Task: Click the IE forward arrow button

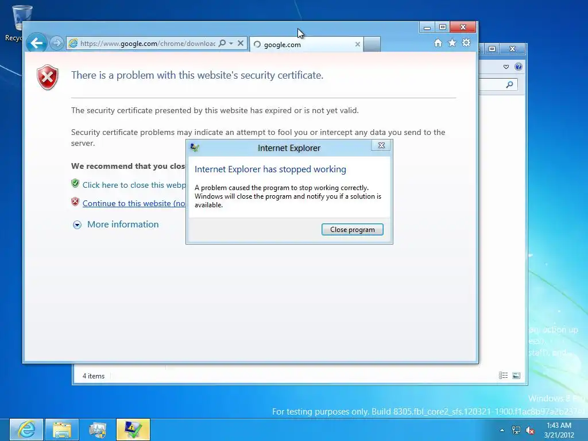Action: pos(57,43)
